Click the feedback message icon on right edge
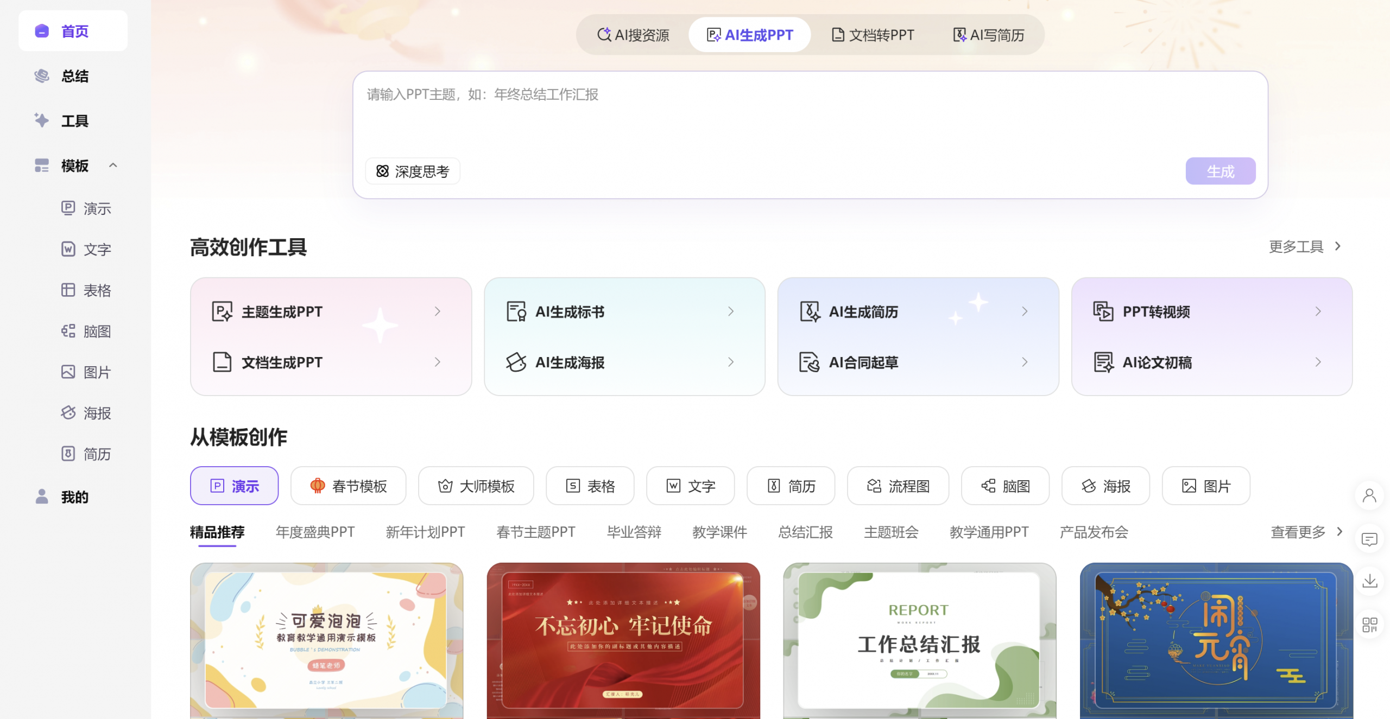1390x719 pixels. (x=1369, y=539)
